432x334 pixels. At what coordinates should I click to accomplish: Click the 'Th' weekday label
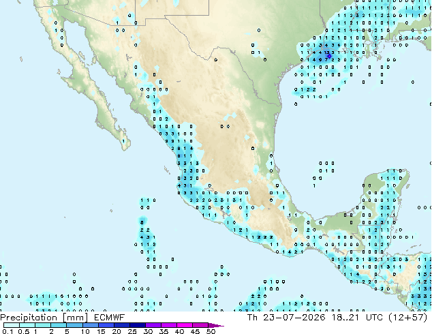pyautogui.click(x=252, y=318)
